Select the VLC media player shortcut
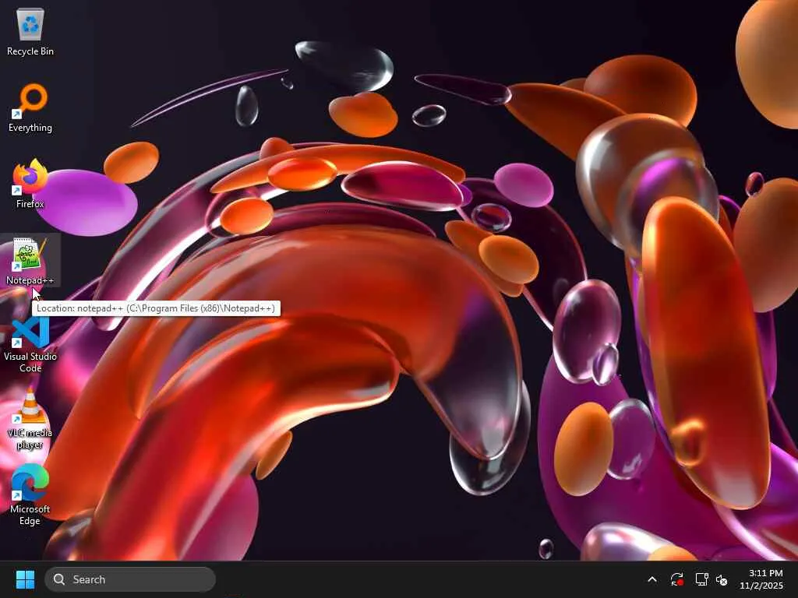Screen dimensions: 798x598 30,420
